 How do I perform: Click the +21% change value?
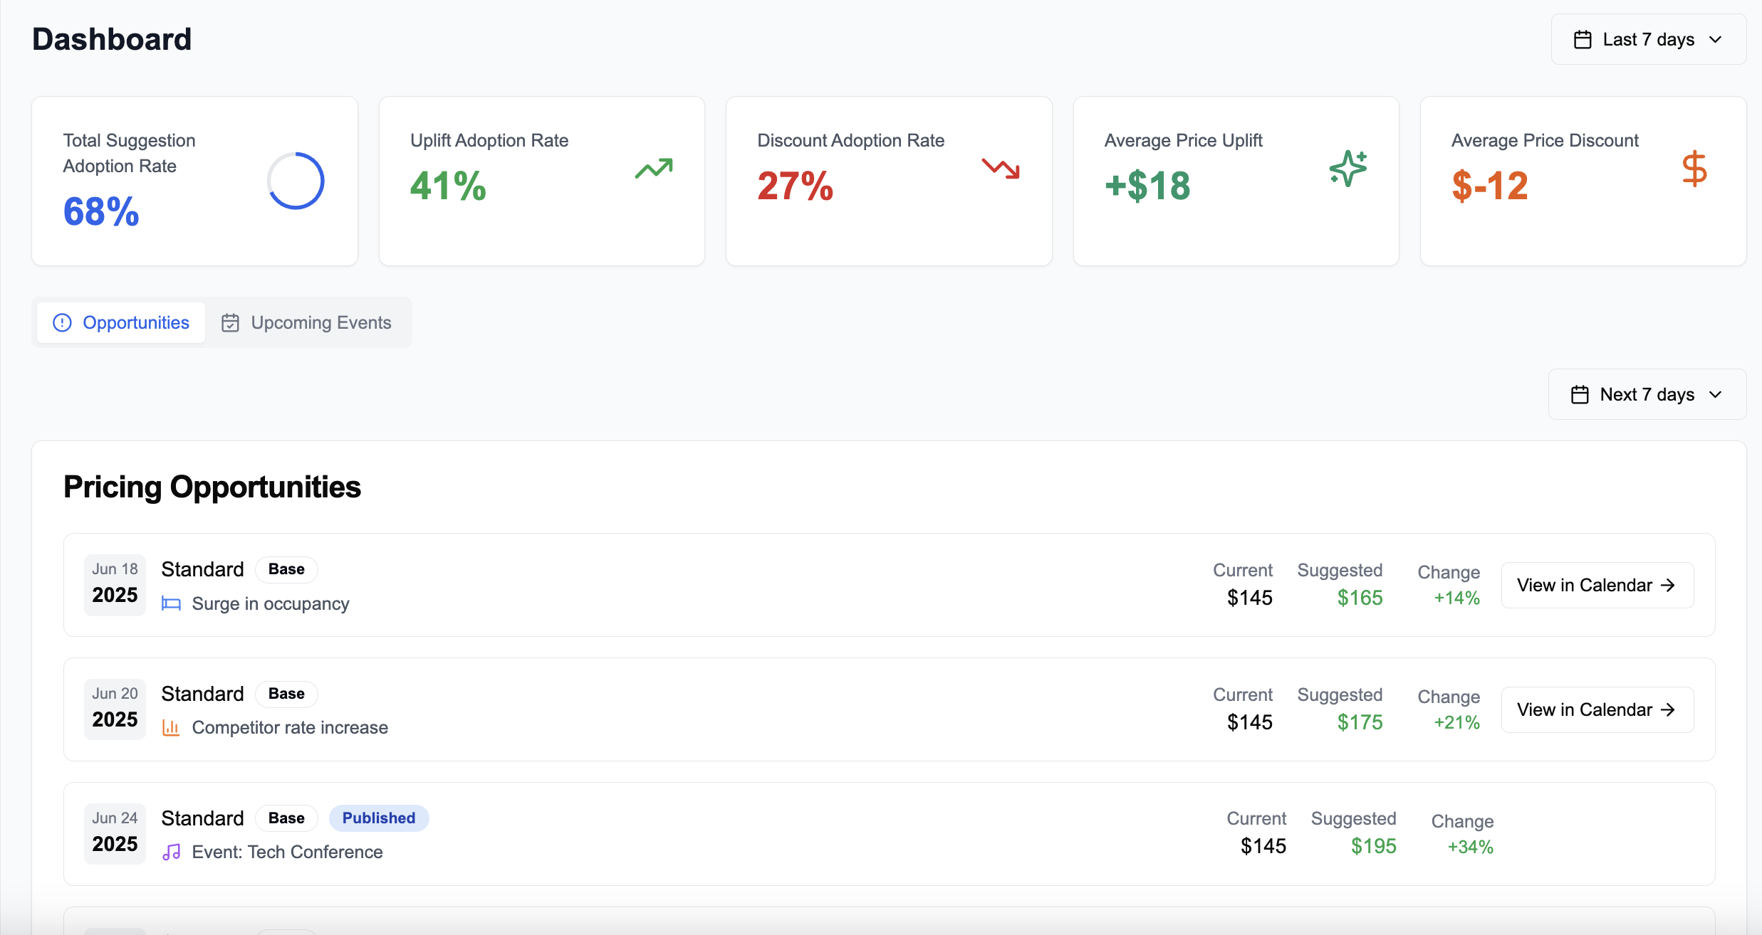(x=1456, y=722)
